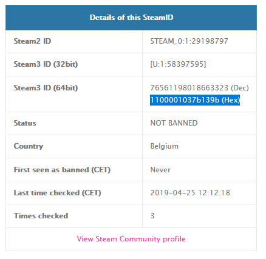
Task: Click the Never banned value
Action: click(x=160, y=170)
